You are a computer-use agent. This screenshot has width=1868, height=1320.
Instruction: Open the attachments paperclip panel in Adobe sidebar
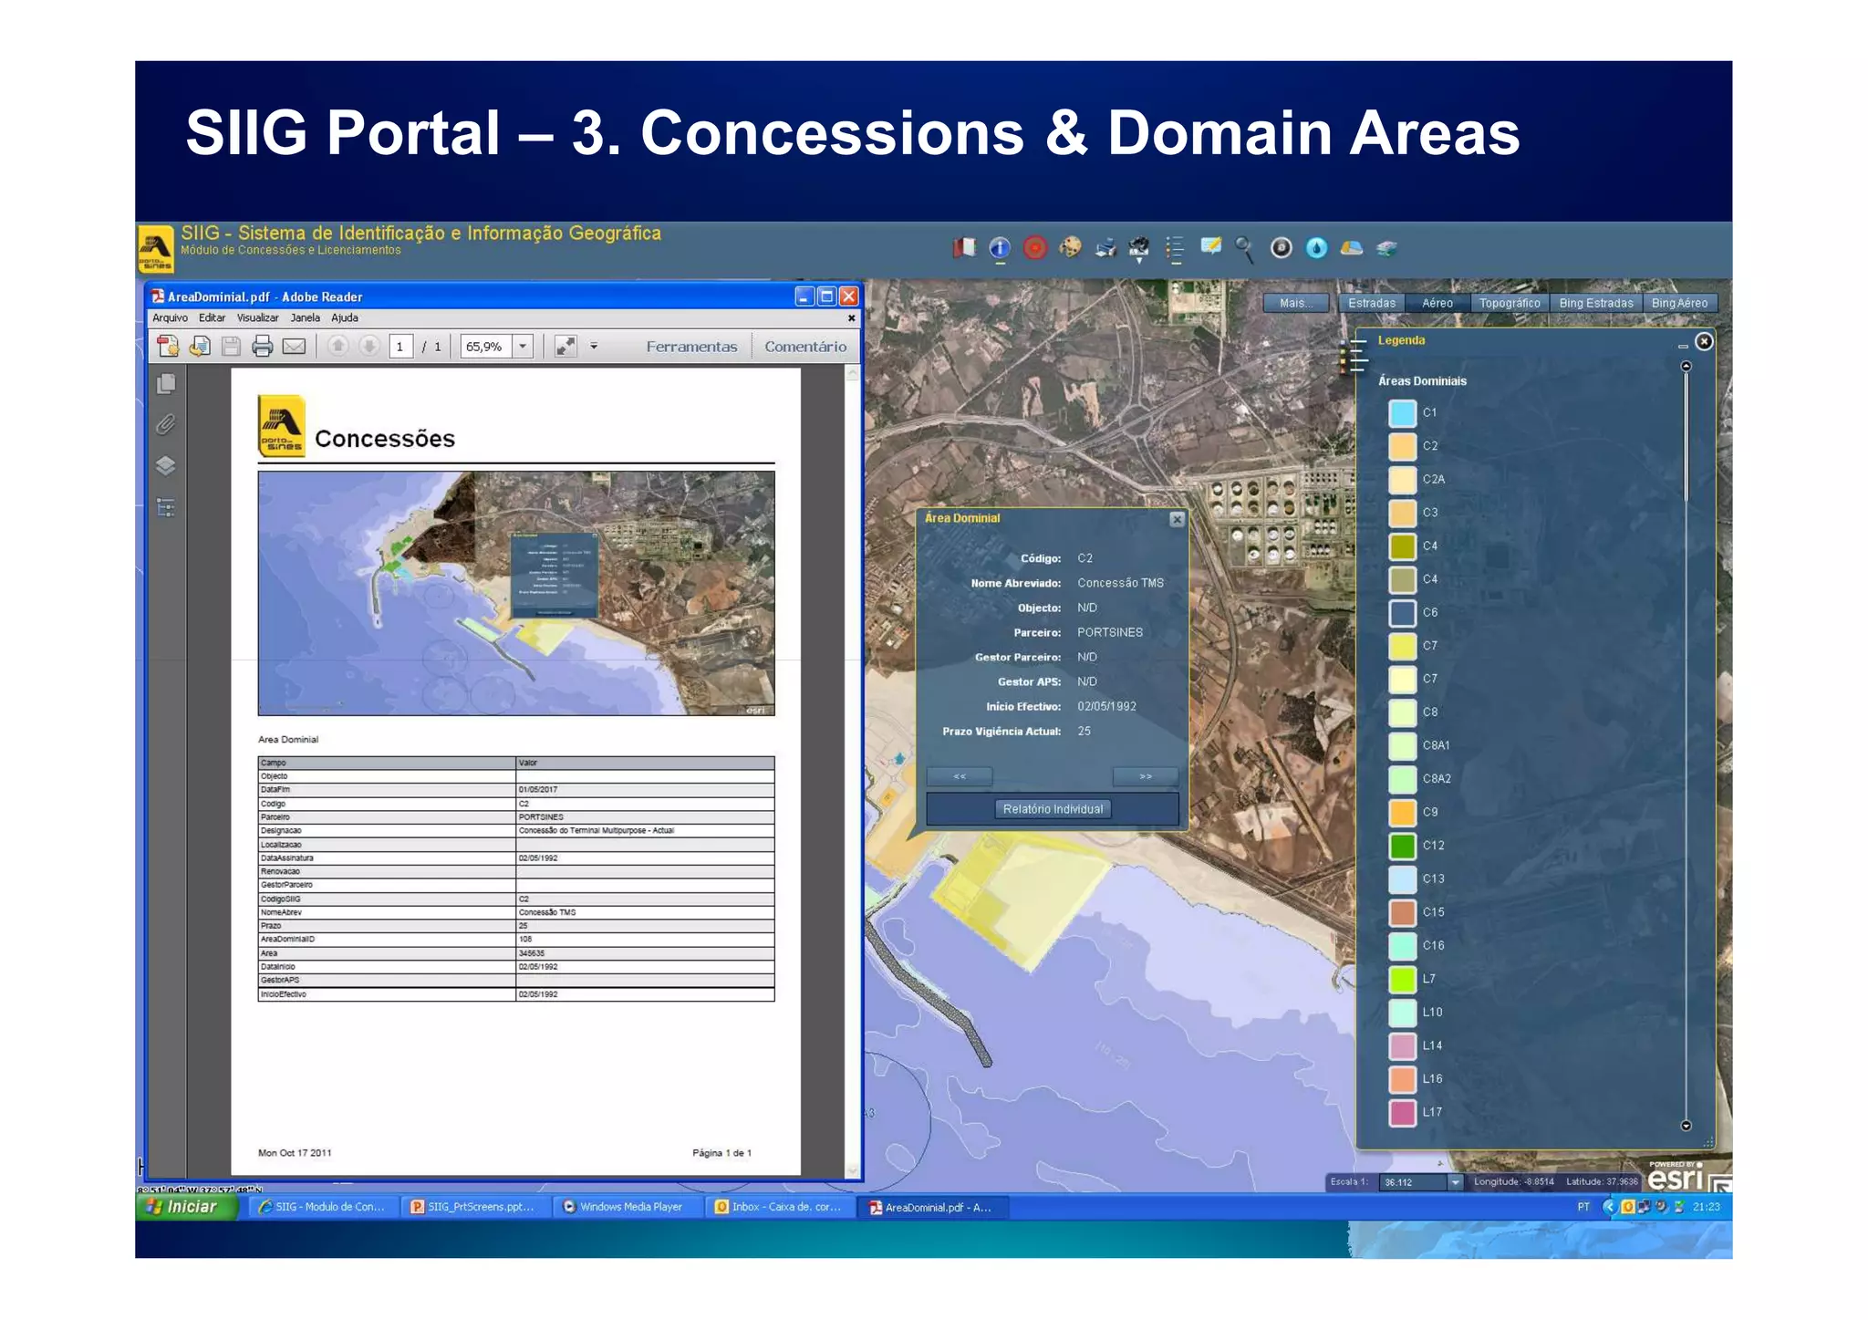(x=166, y=424)
